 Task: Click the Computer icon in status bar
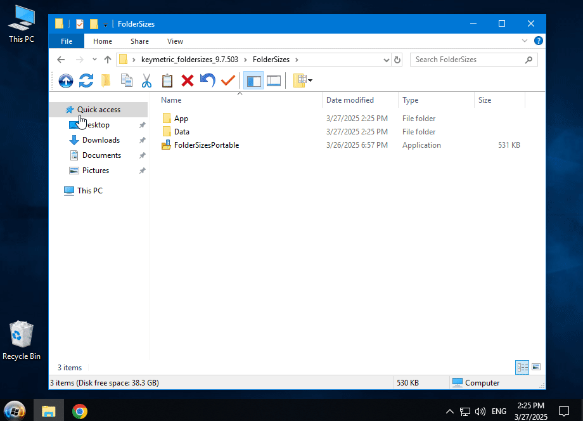pyautogui.click(x=458, y=382)
